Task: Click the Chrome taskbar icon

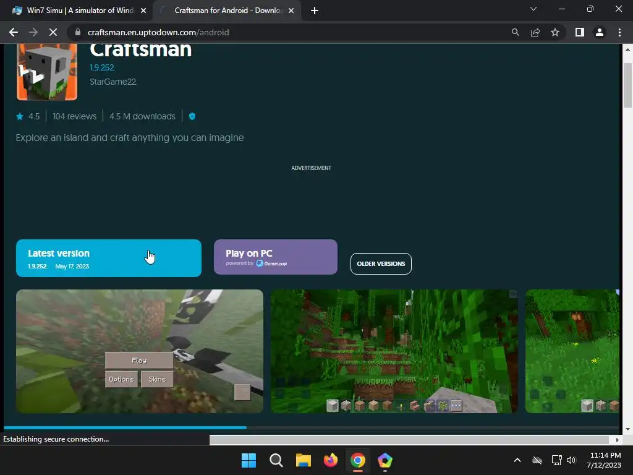Action: [358, 460]
